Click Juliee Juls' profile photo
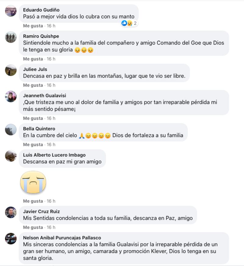The image size is (244, 266). tap(11, 70)
